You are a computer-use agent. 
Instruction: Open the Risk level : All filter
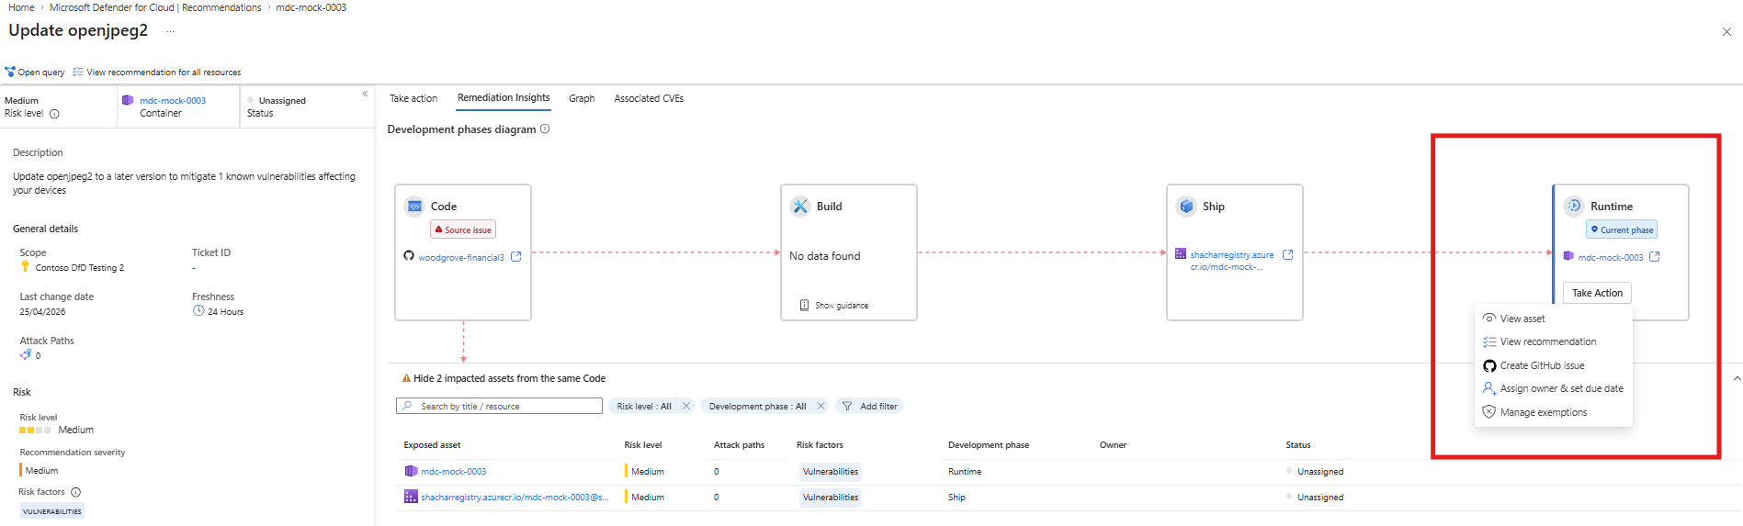pyautogui.click(x=644, y=406)
